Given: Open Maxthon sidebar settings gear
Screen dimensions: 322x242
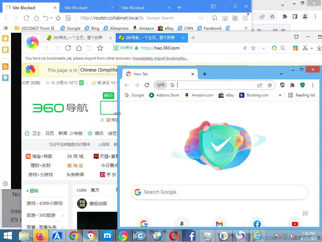Looking at the screenshot, I should point(5,184).
